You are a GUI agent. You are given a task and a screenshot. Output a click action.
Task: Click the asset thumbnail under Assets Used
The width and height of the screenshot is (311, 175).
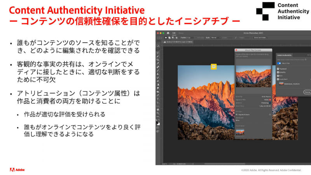click(281, 84)
